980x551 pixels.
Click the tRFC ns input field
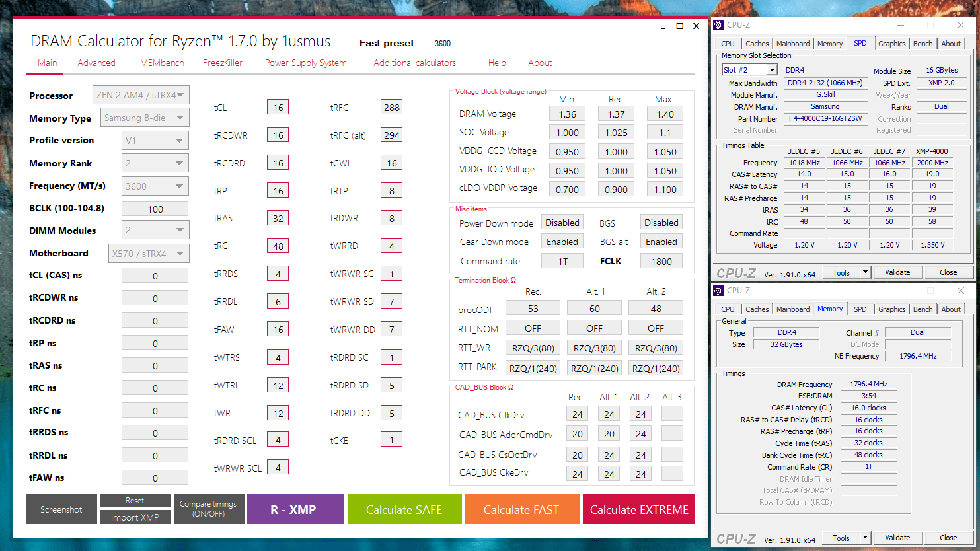tap(155, 411)
